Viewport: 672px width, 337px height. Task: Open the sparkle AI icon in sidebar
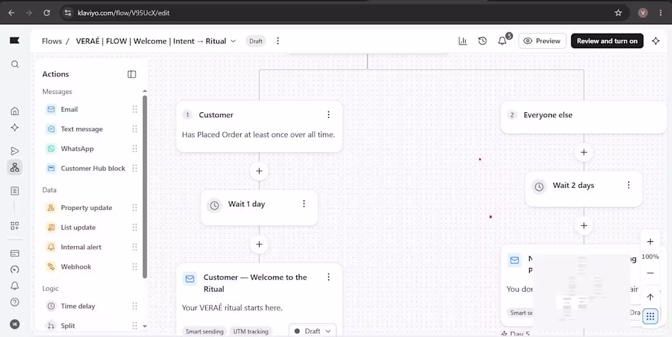pos(15,127)
